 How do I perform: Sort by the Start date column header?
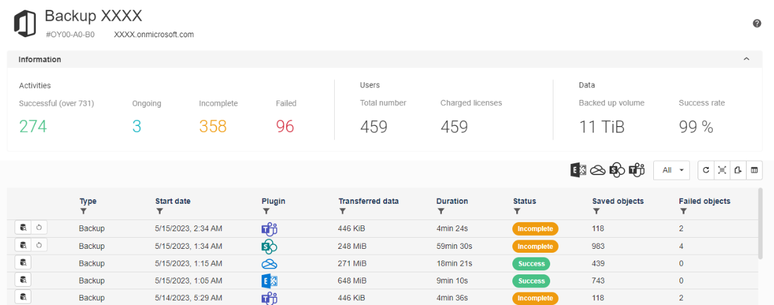[173, 201]
